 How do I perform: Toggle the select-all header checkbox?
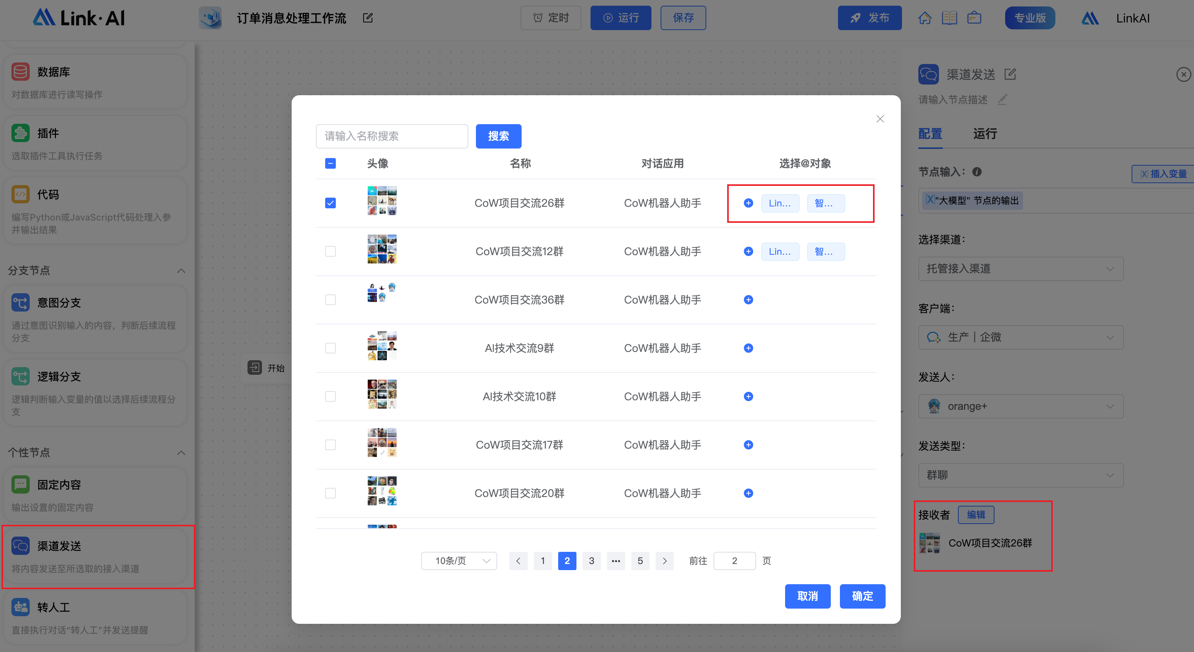tap(330, 163)
